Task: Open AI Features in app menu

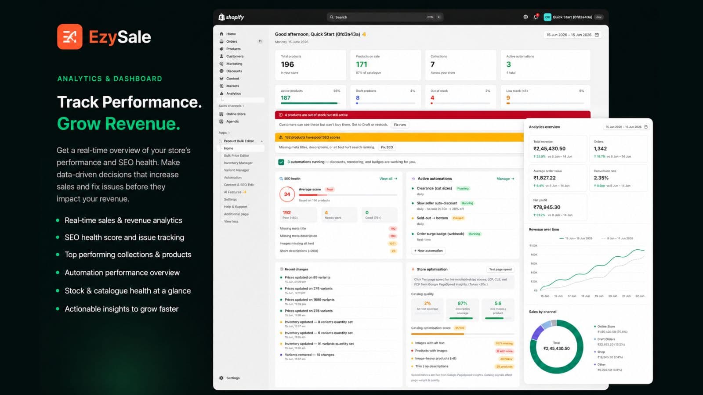Action: [x=235, y=192]
